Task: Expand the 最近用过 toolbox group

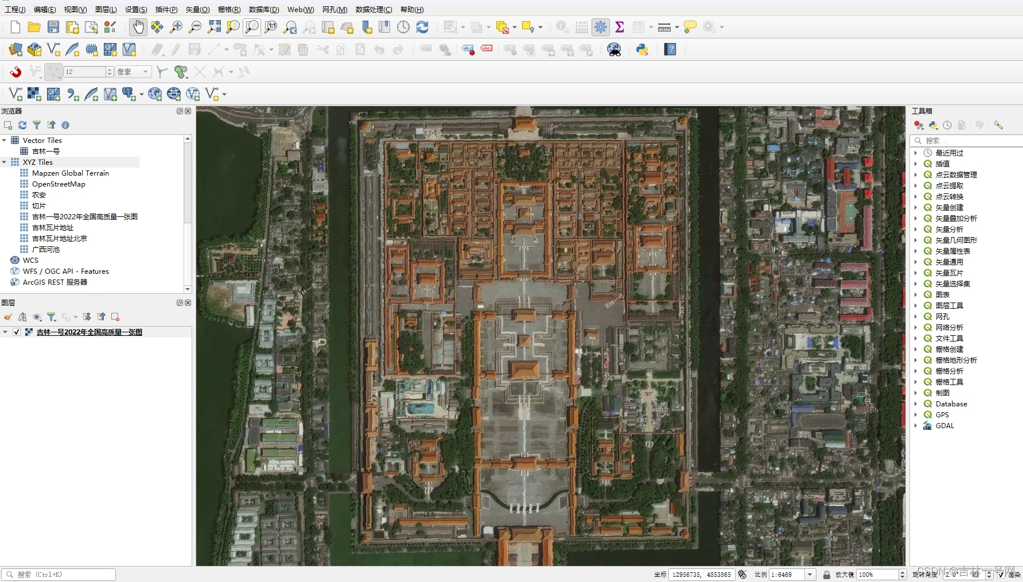Action: [x=916, y=153]
